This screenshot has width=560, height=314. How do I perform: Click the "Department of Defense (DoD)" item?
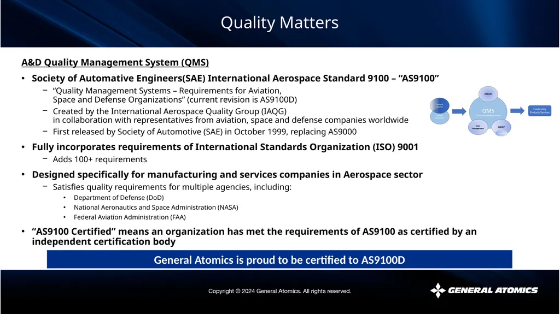119,197
